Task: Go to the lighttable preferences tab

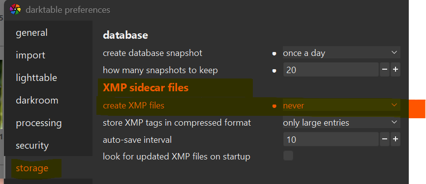Action: tap(36, 78)
